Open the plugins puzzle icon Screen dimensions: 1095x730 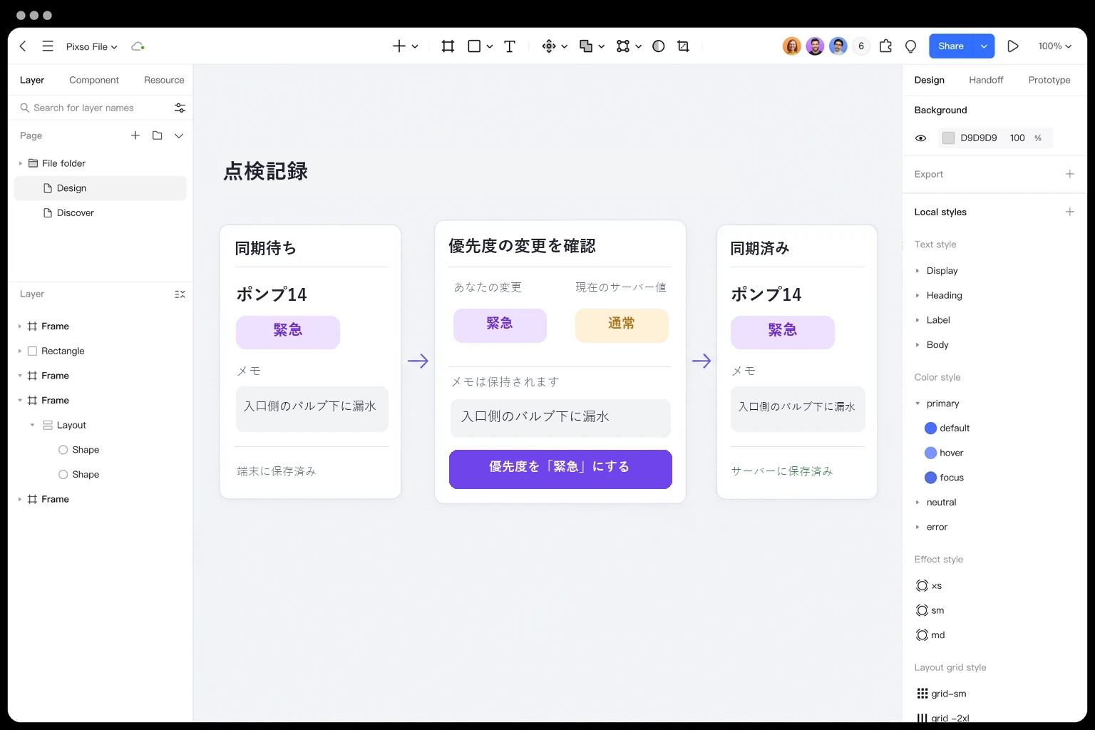click(885, 46)
